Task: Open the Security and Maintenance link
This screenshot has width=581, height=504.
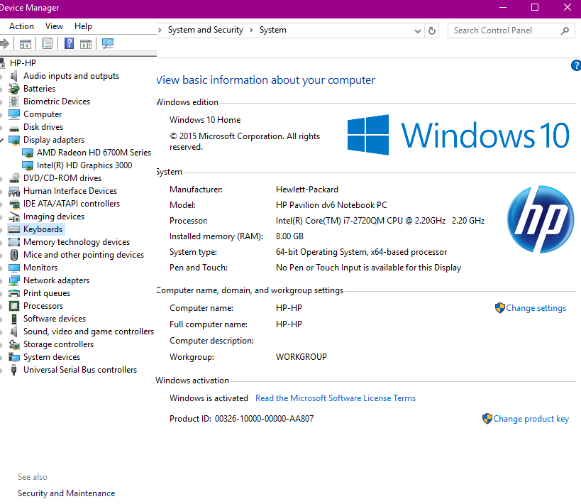Action: point(66,493)
